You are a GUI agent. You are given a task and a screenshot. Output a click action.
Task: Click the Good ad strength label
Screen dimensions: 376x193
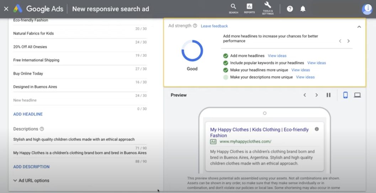(x=192, y=68)
